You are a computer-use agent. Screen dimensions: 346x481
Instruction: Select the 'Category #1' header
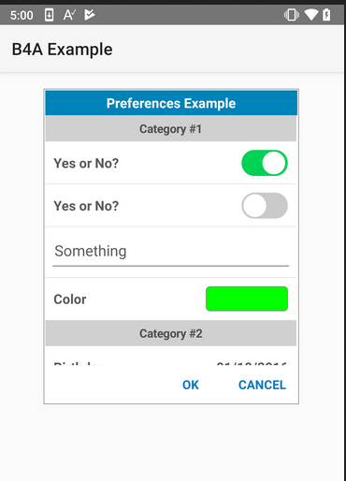point(171,128)
